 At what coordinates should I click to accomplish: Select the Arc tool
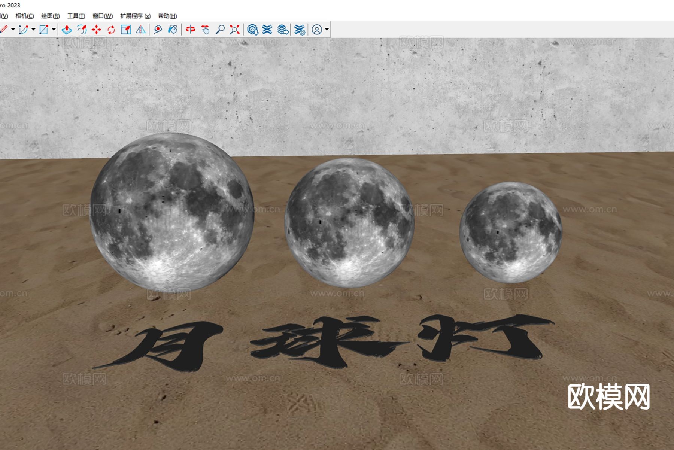pos(22,28)
